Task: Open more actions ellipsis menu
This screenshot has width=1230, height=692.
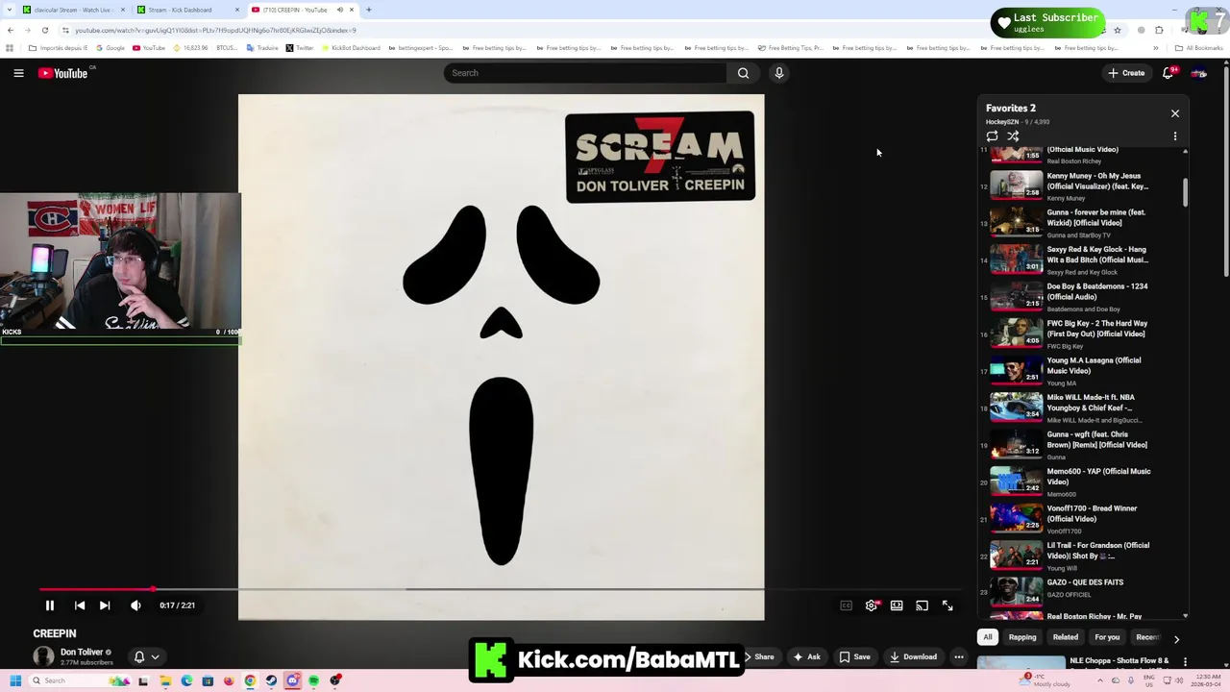Action: (958, 657)
